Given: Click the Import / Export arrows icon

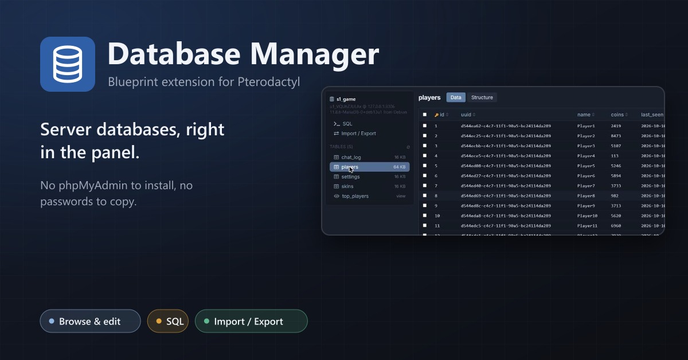Looking at the screenshot, I should point(337,134).
